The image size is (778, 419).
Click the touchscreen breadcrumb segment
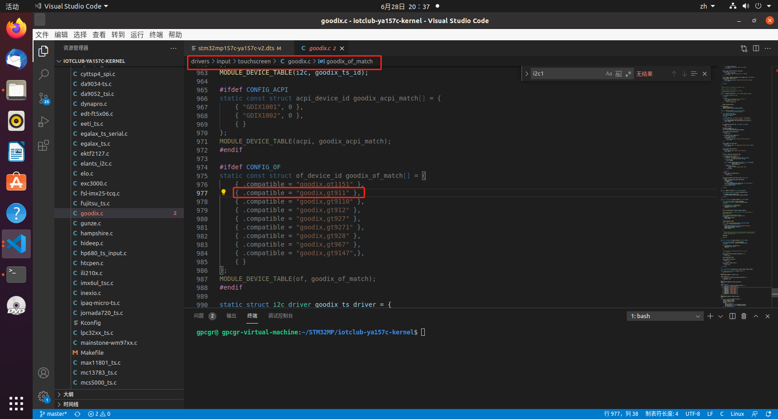[254, 62]
